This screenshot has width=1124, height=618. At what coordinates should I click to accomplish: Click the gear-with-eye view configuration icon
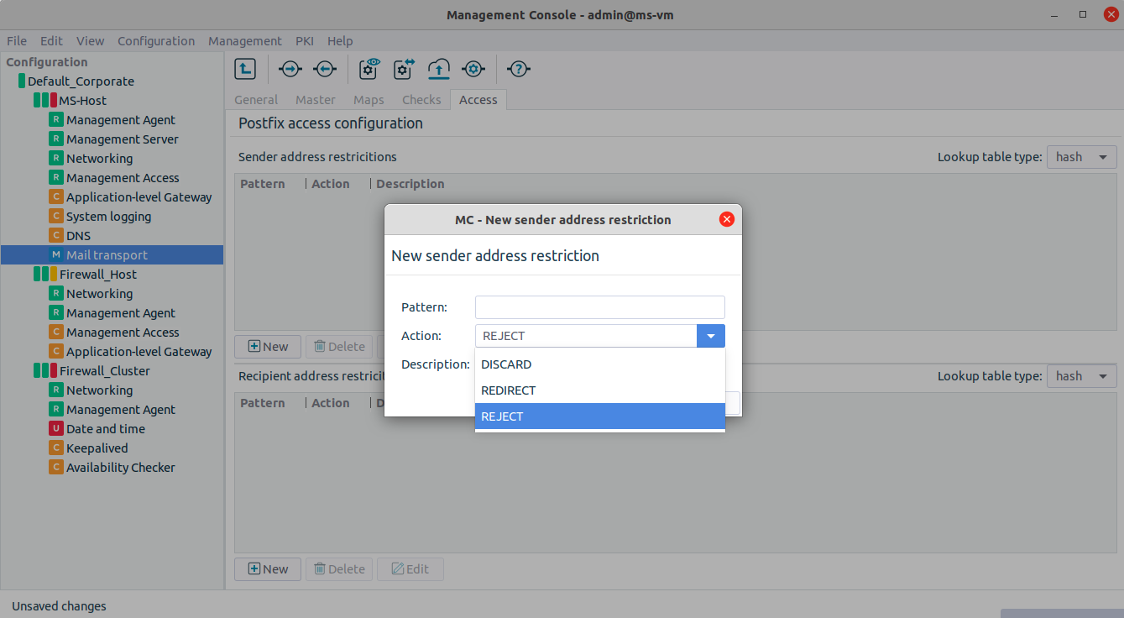[x=370, y=69]
